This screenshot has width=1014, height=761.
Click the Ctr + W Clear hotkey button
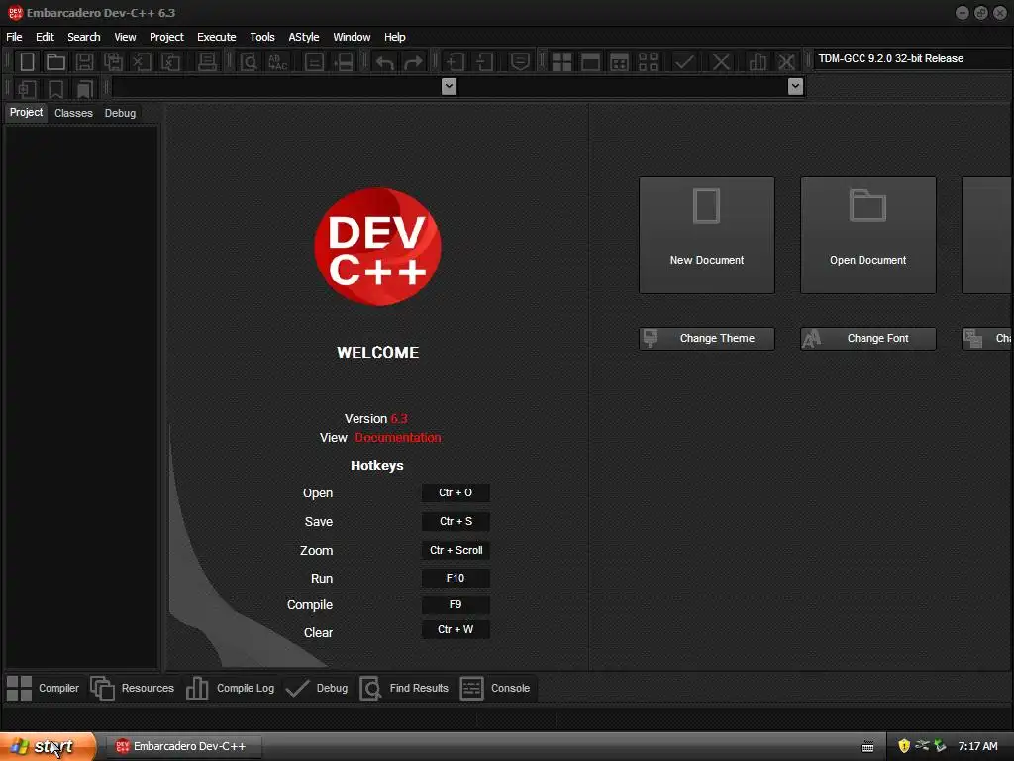[x=456, y=629]
